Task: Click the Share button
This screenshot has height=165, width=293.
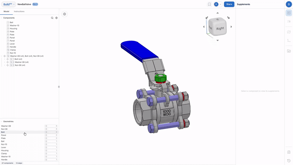Action: (x=229, y=4)
